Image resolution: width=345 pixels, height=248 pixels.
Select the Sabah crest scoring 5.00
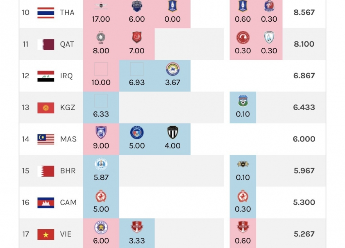tap(136, 132)
